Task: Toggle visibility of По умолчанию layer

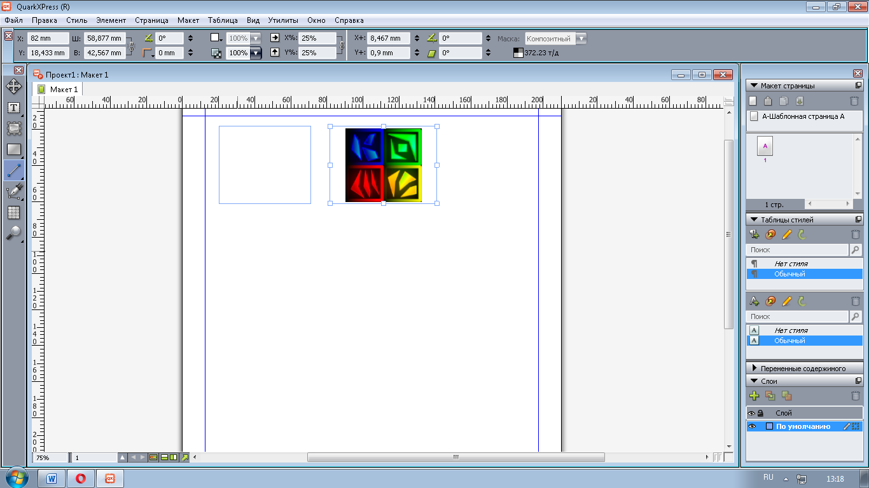Action: [x=752, y=426]
